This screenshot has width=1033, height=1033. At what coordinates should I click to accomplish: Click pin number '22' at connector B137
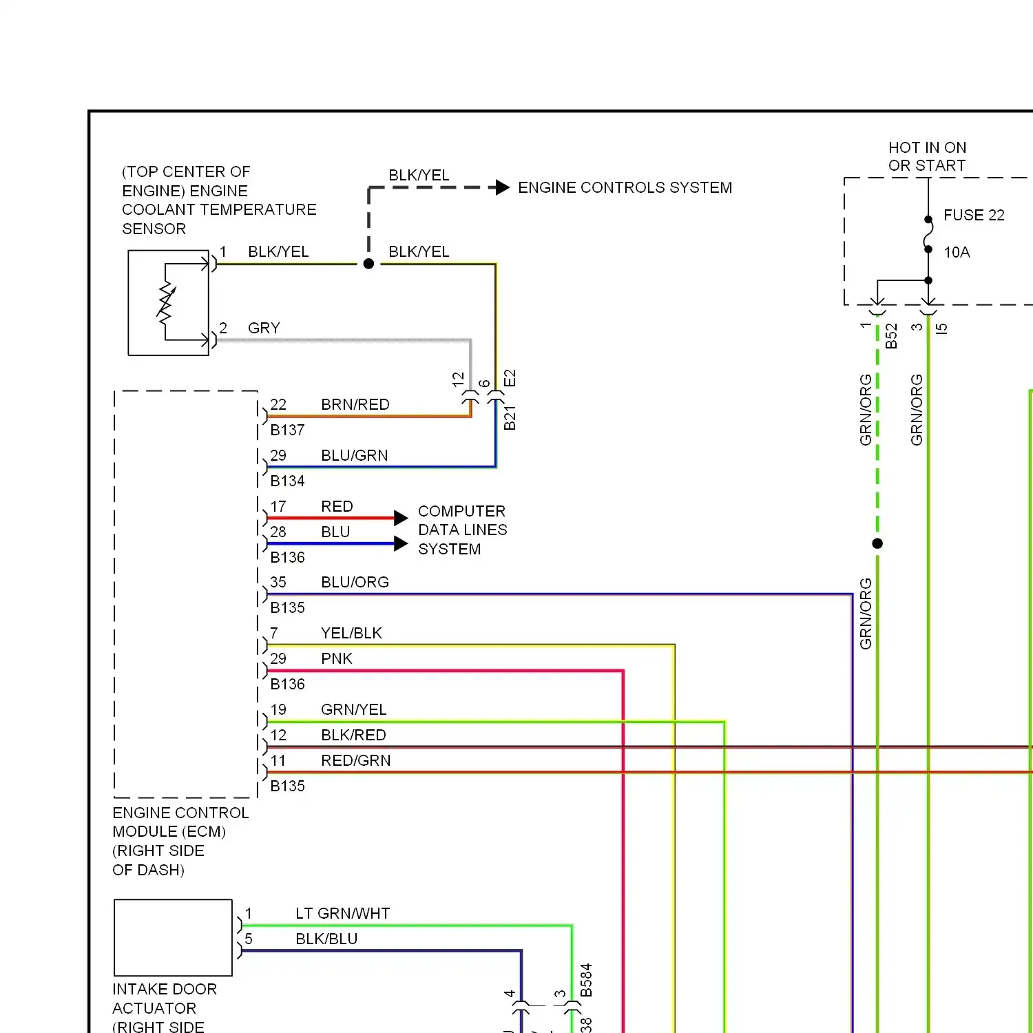click(x=278, y=404)
